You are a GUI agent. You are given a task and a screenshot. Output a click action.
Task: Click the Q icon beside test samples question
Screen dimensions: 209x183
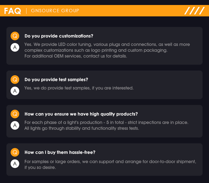pos(15,79)
